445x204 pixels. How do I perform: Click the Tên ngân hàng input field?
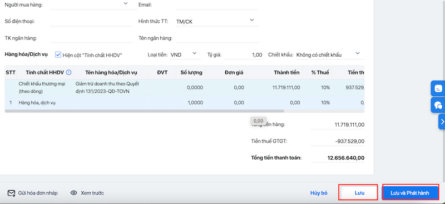coord(217,38)
